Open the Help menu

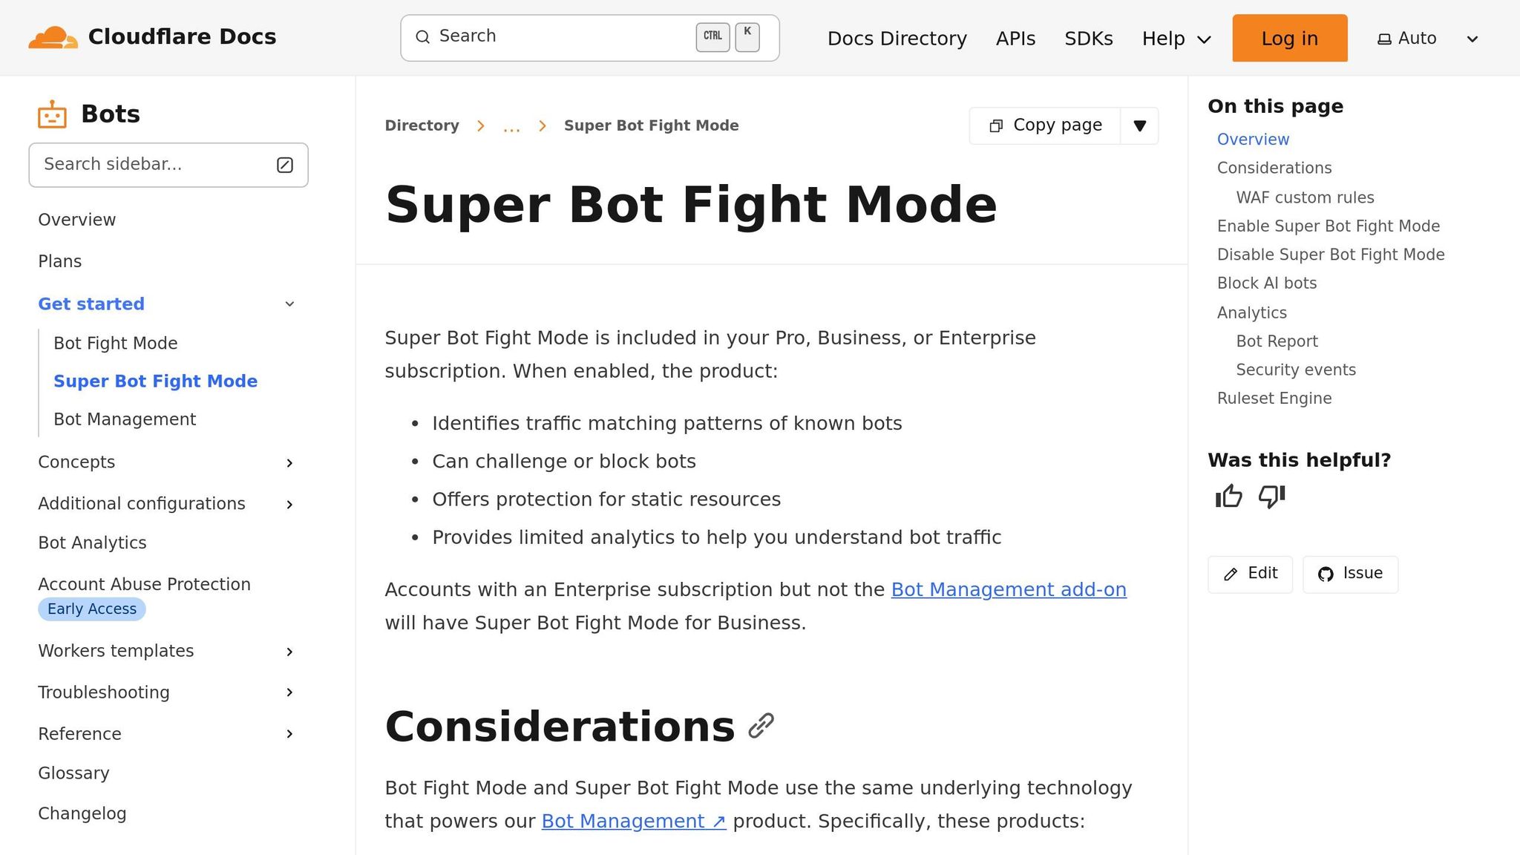pos(1176,38)
